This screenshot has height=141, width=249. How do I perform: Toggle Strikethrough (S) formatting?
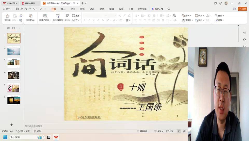pyautogui.click(x=103, y=20)
